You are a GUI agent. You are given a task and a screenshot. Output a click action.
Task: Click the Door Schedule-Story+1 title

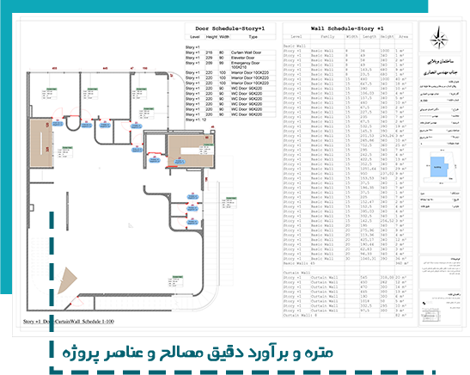[230, 28]
